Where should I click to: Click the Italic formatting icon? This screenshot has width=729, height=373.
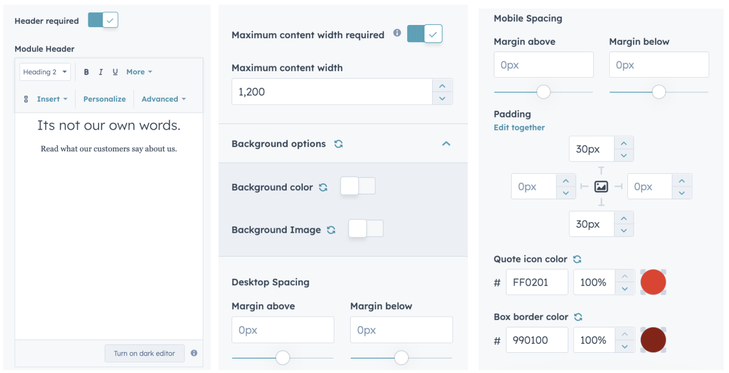(101, 72)
